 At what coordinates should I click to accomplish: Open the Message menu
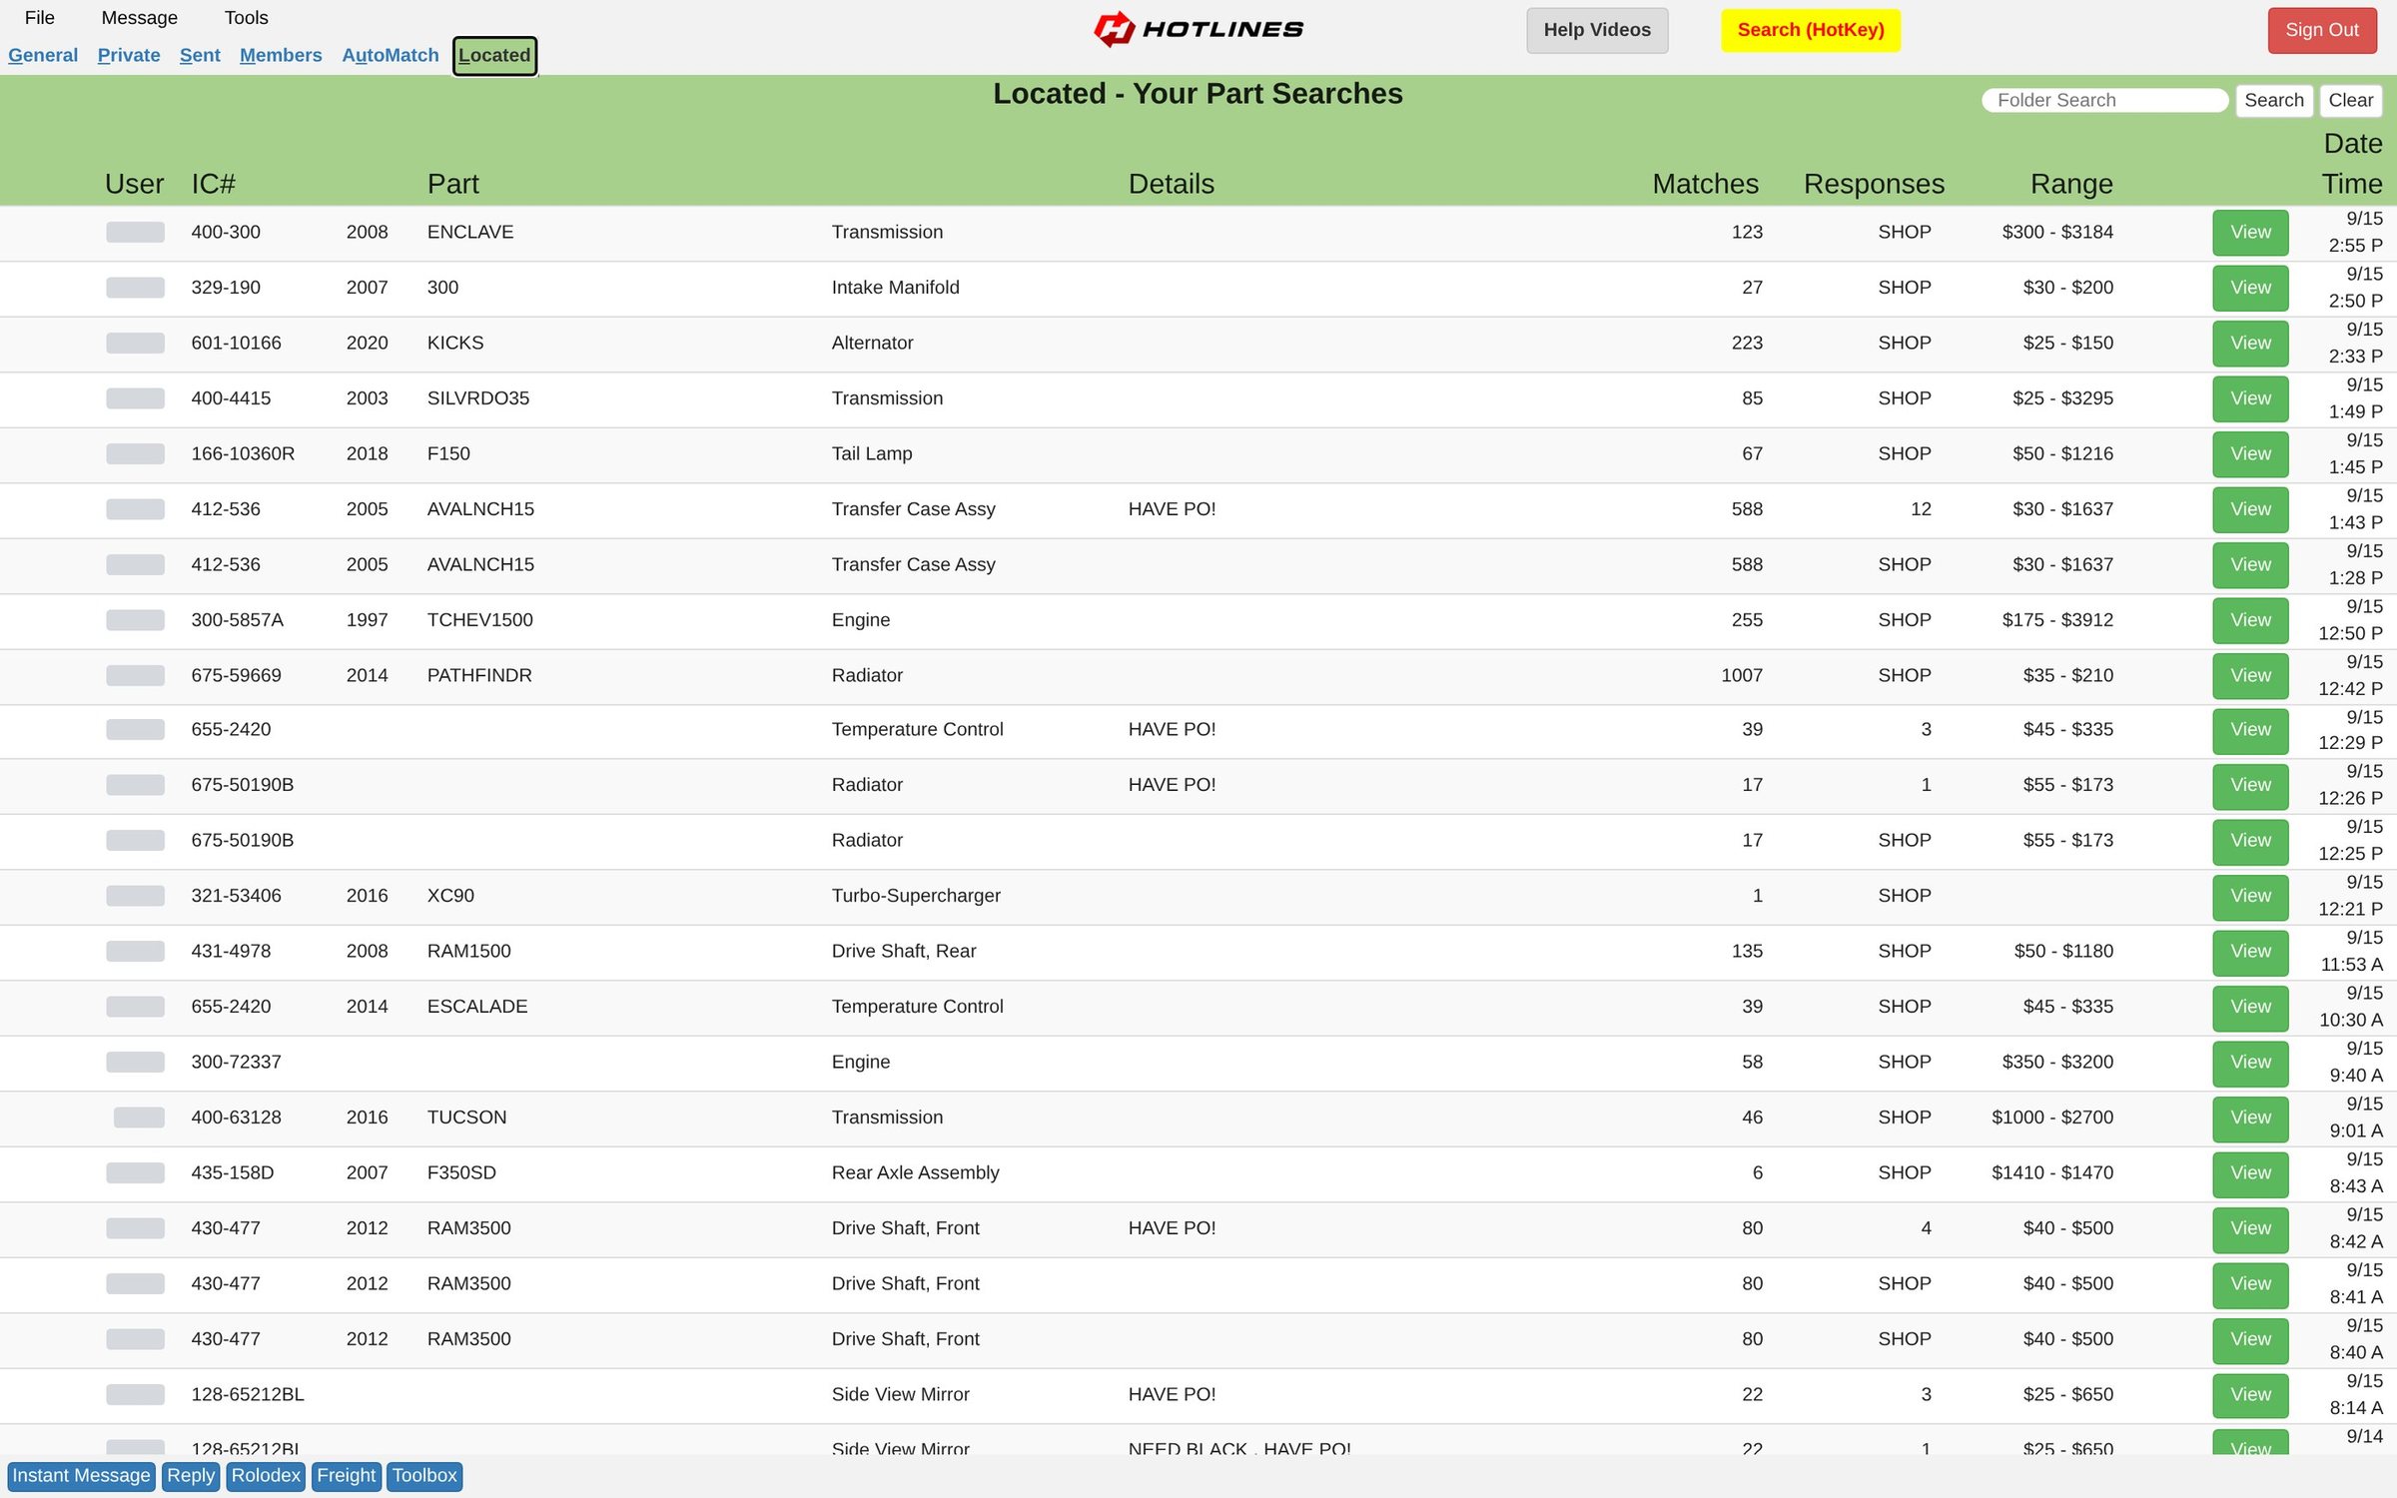tap(140, 18)
